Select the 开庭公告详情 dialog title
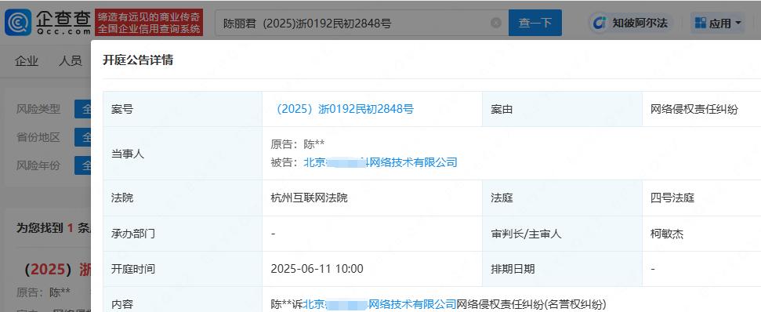761x312 pixels. pyautogui.click(x=138, y=60)
